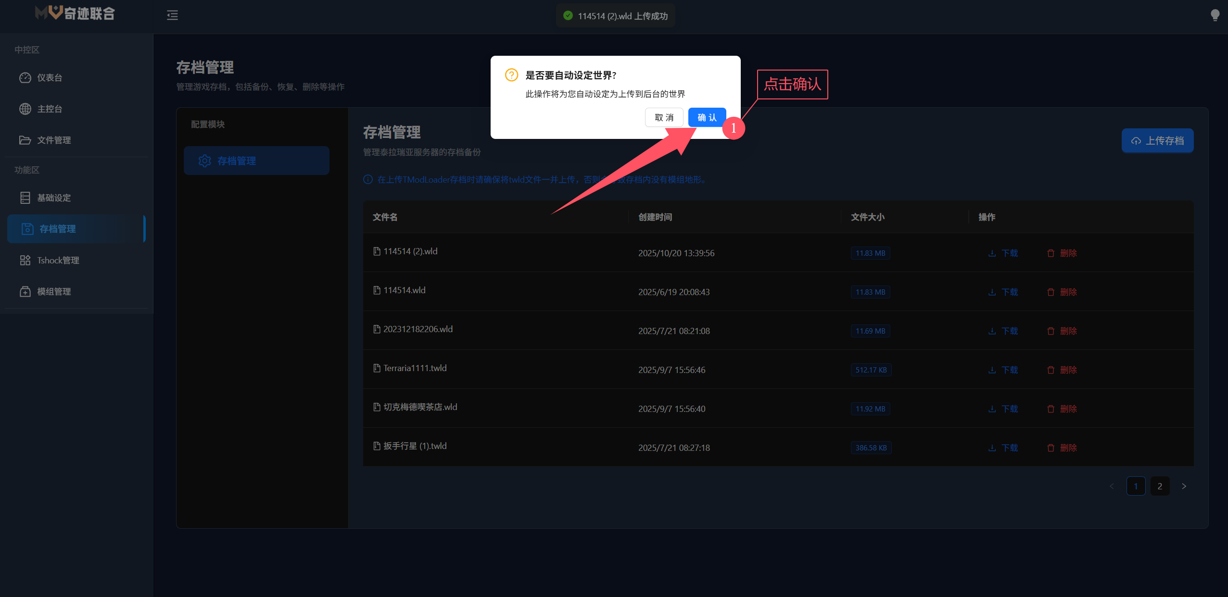The image size is (1228, 597).
Task: Open Tshock管理 in sidebar
Action: 58,261
